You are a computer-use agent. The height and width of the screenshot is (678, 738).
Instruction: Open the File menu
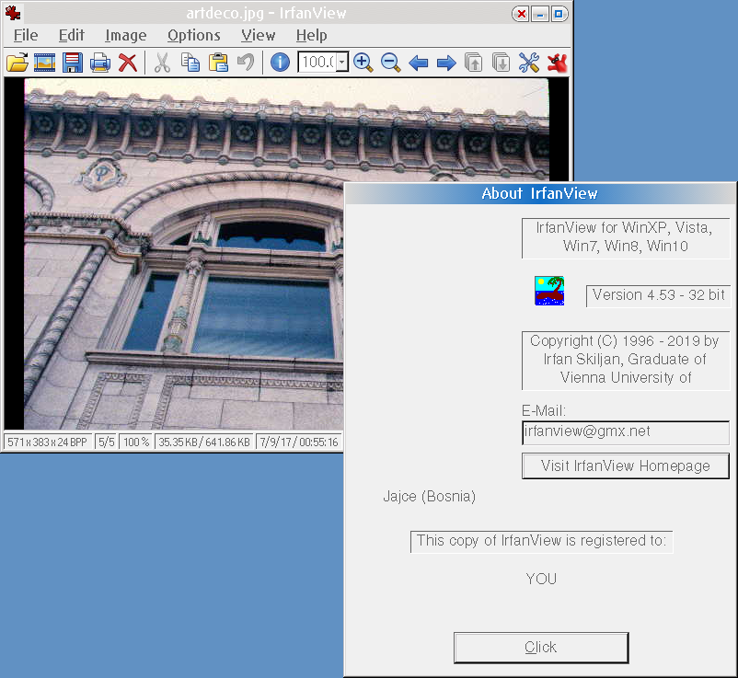tap(26, 35)
